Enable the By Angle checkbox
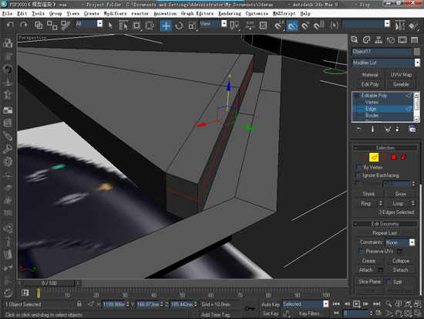Viewport: 424px width, 319px height. point(358,183)
